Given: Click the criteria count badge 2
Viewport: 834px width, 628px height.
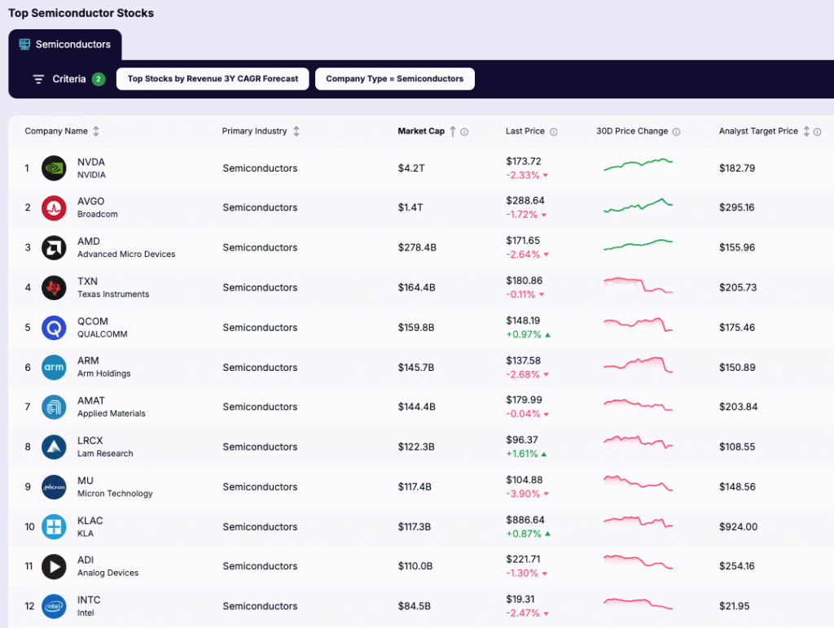Looking at the screenshot, I should click(x=99, y=79).
